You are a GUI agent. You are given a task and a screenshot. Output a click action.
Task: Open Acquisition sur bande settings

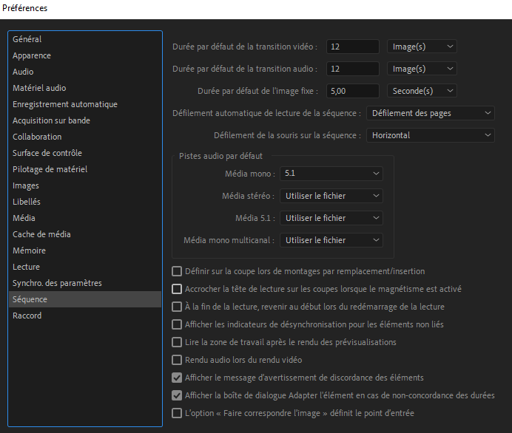click(85, 120)
